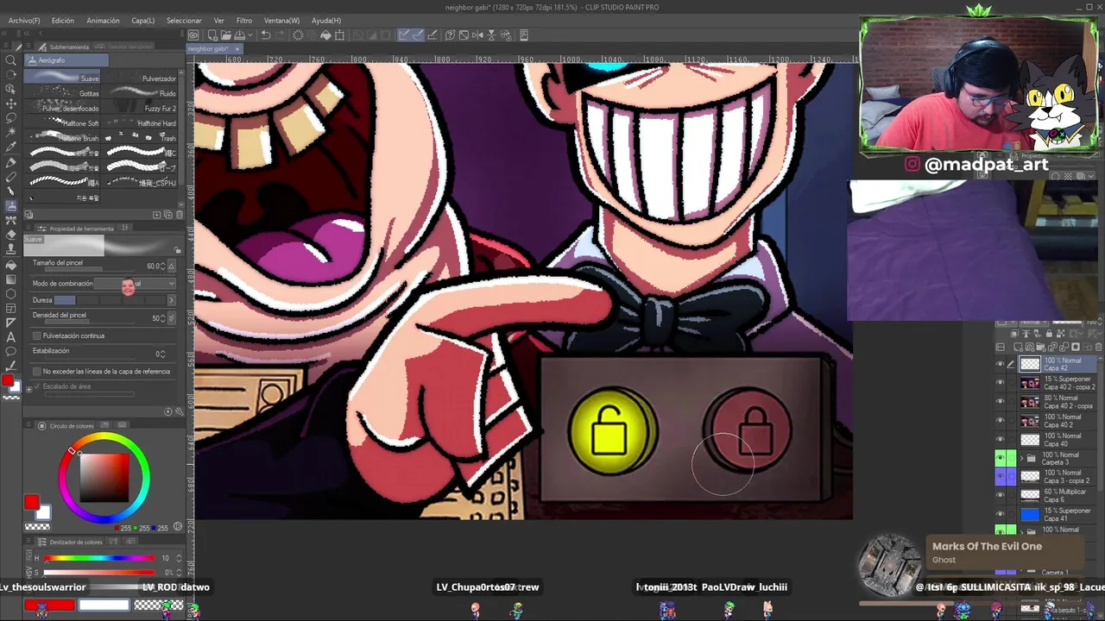
Task: Select the Capa 6 layer thumbnail
Action: coord(1030,495)
